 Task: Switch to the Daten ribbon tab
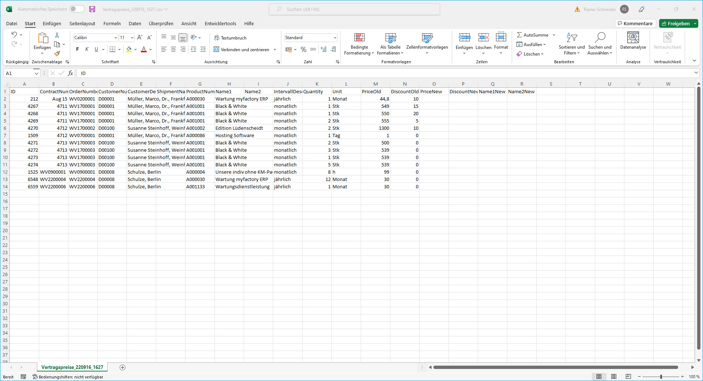point(135,23)
